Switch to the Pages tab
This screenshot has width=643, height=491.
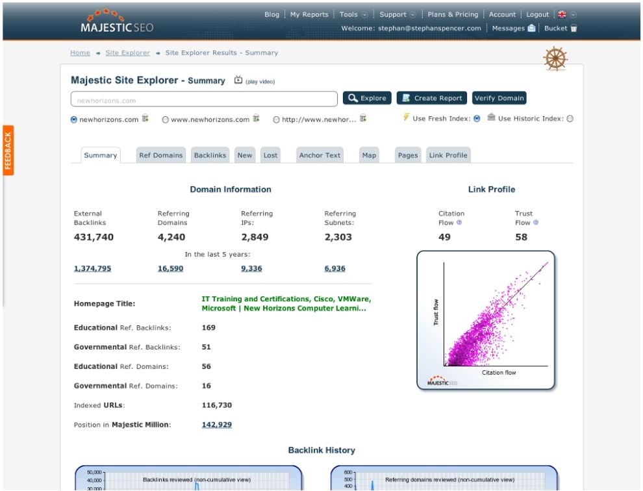pyautogui.click(x=408, y=155)
